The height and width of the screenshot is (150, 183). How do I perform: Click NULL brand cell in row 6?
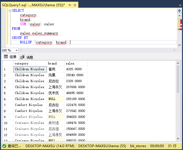(55, 99)
